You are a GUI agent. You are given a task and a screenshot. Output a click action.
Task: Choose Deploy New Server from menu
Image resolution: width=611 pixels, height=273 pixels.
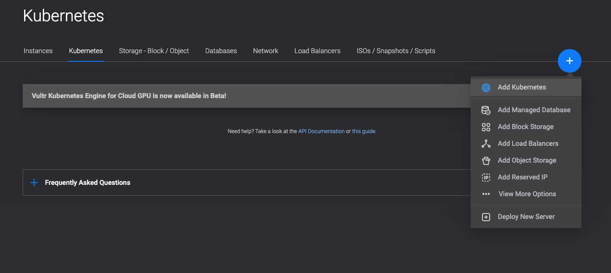point(526,217)
